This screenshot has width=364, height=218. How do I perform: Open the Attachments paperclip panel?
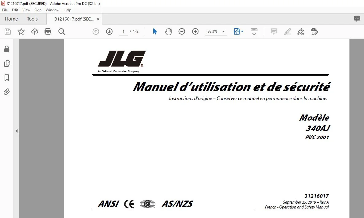tap(7, 92)
